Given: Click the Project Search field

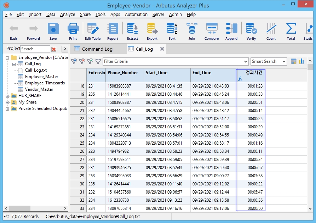Looking at the screenshot, I should [35, 49].
